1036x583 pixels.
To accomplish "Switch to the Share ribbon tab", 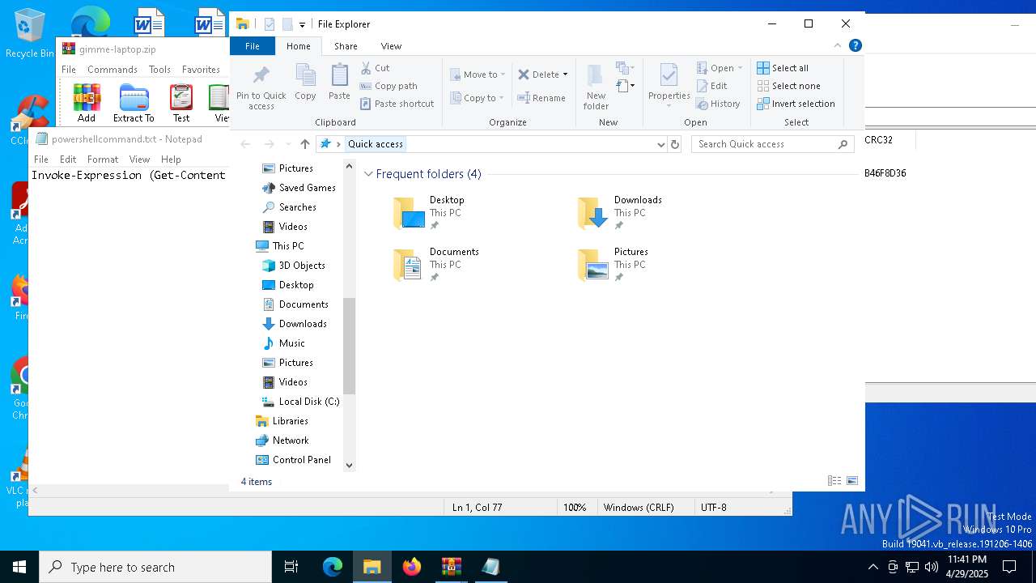I will (x=346, y=46).
